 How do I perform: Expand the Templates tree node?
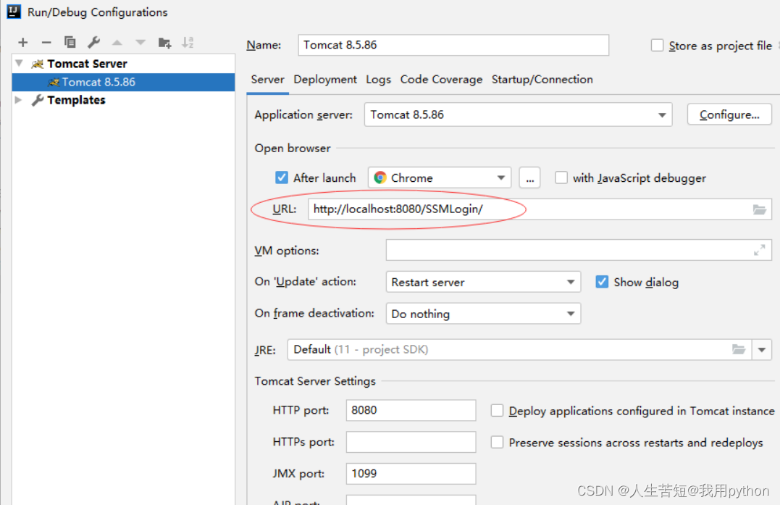[18, 100]
